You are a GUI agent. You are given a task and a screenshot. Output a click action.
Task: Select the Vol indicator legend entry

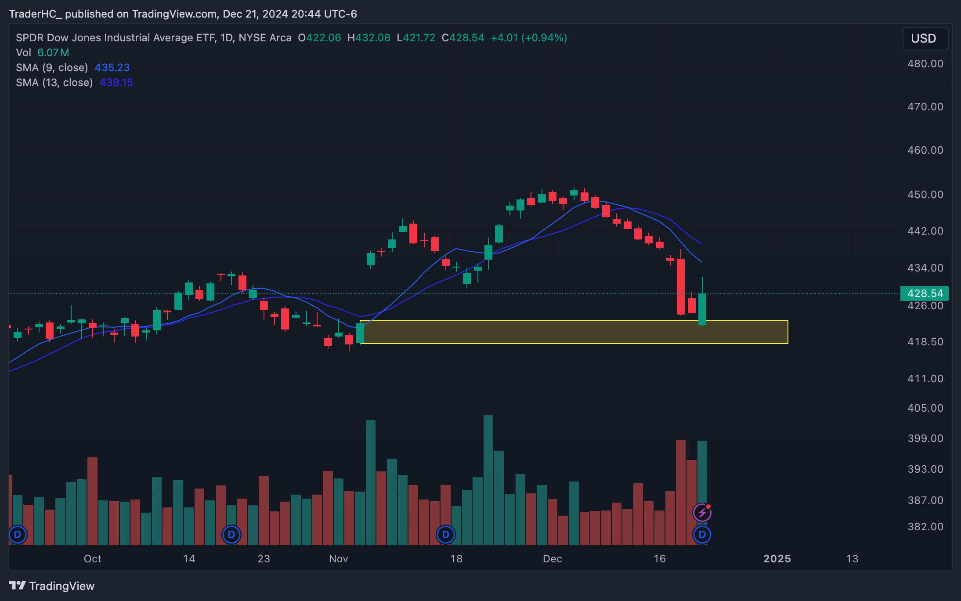(x=23, y=53)
